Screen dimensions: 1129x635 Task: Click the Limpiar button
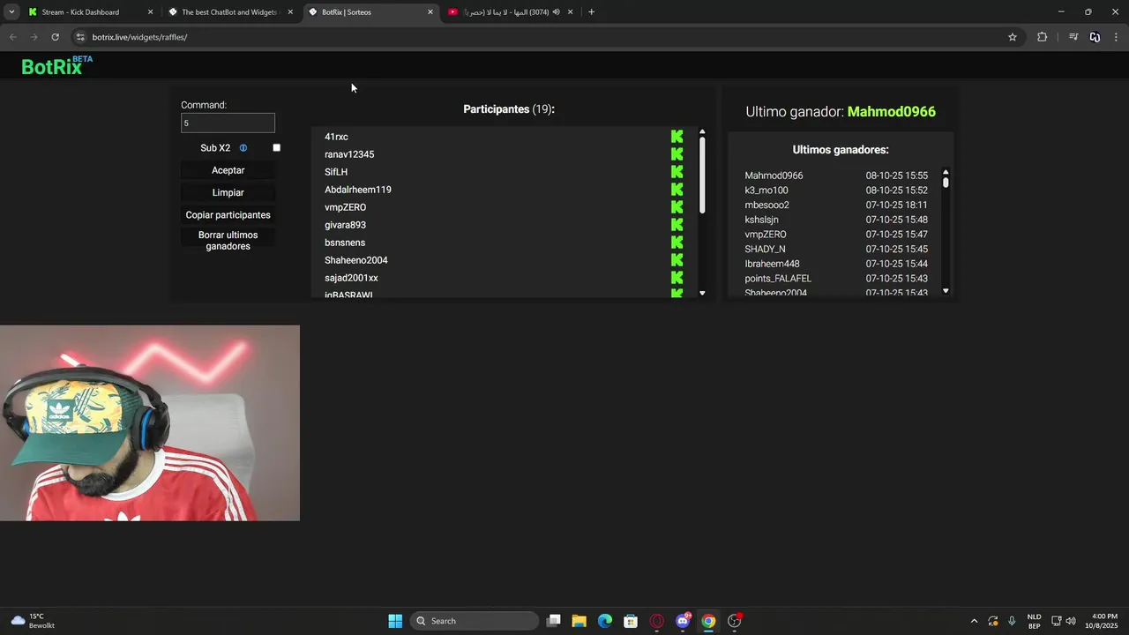[x=228, y=192]
